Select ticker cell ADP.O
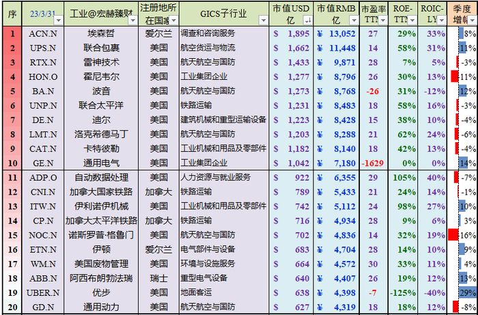 [43, 177]
